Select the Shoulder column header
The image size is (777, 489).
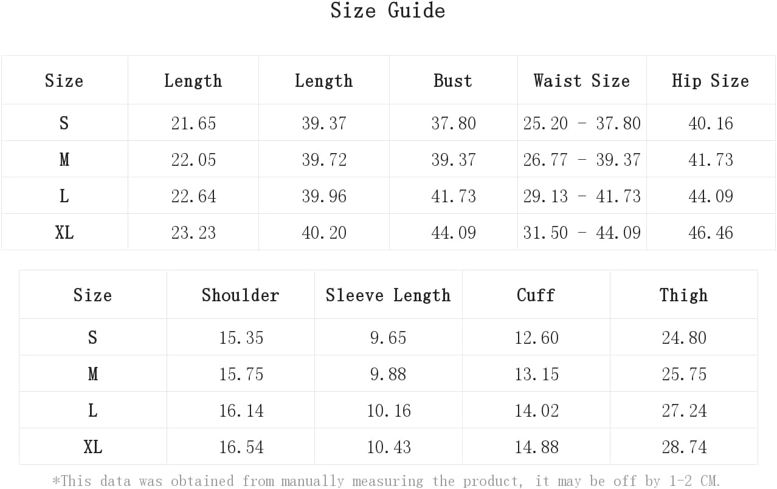[x=241, y=295]
